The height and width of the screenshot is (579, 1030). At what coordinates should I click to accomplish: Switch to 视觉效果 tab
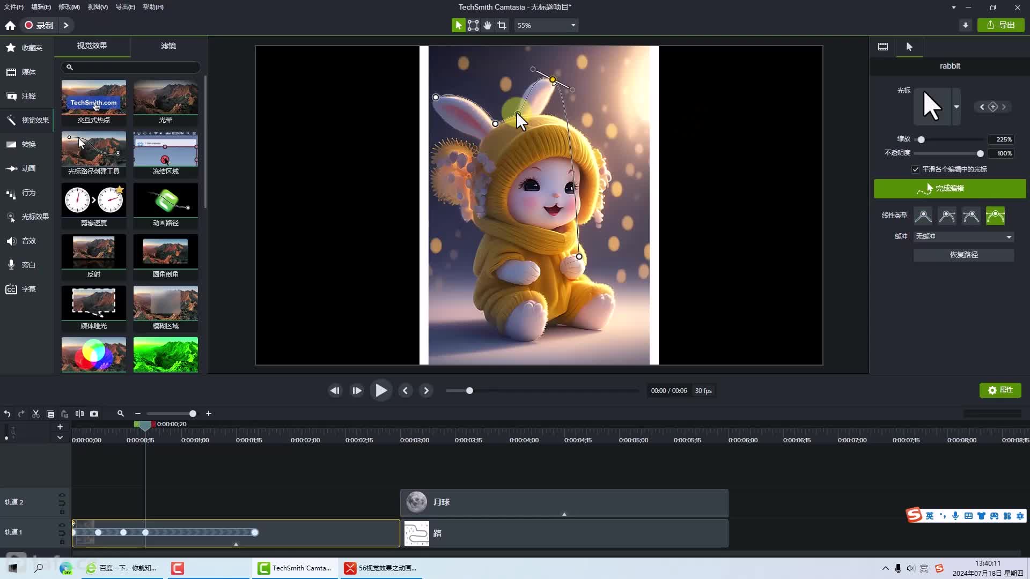pyautogui.click(x=92, y=46)
